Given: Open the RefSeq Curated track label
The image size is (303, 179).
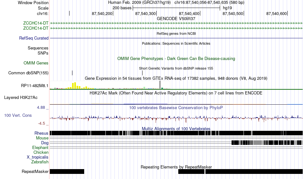Looking at the screenshot, I should point(34,38).
